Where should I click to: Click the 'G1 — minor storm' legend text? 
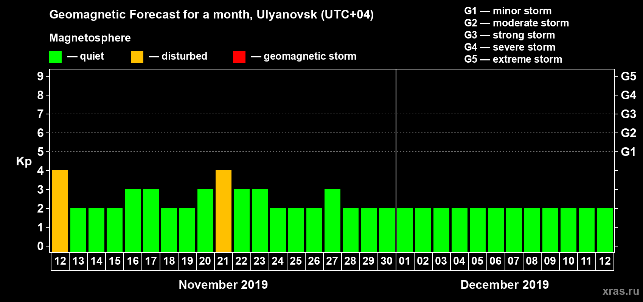click(508, 11)
